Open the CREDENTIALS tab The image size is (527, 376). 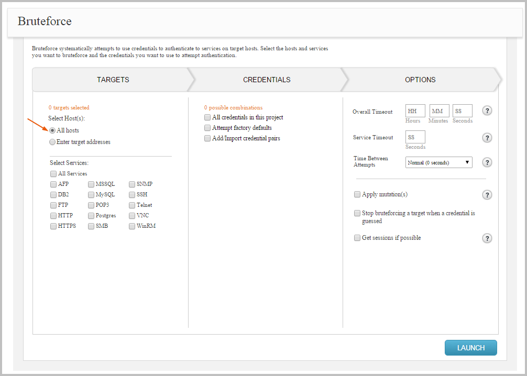coord(267,80)
